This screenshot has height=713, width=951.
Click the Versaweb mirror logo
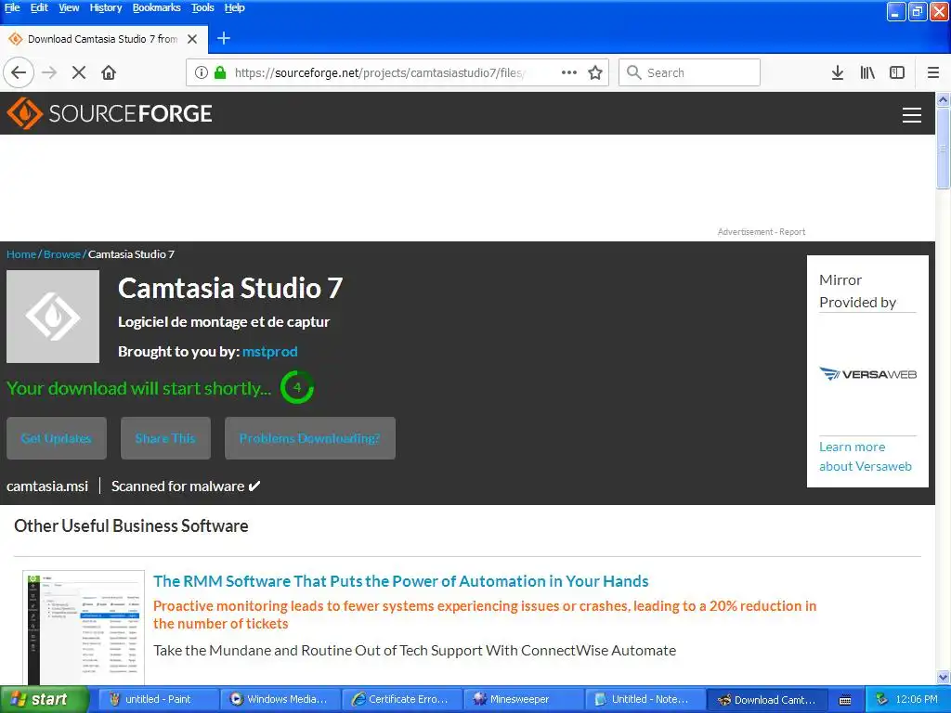868,374
